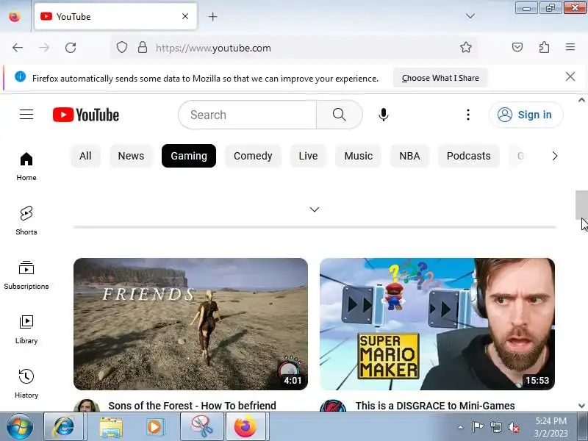
Task: Open History in the sidebar
Action: click(x=26, y=384)
